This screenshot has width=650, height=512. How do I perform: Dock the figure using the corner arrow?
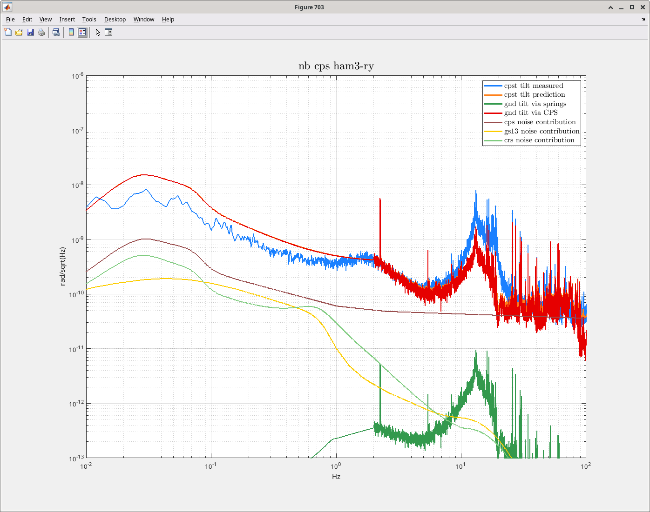(x=643, y=20)
